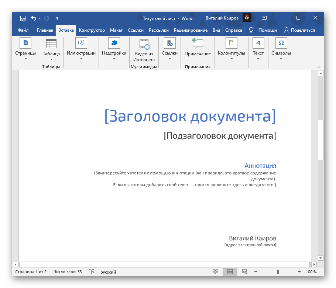336x288 pixels.
Task: Click the русский language indicator
Action: point(108,272)
